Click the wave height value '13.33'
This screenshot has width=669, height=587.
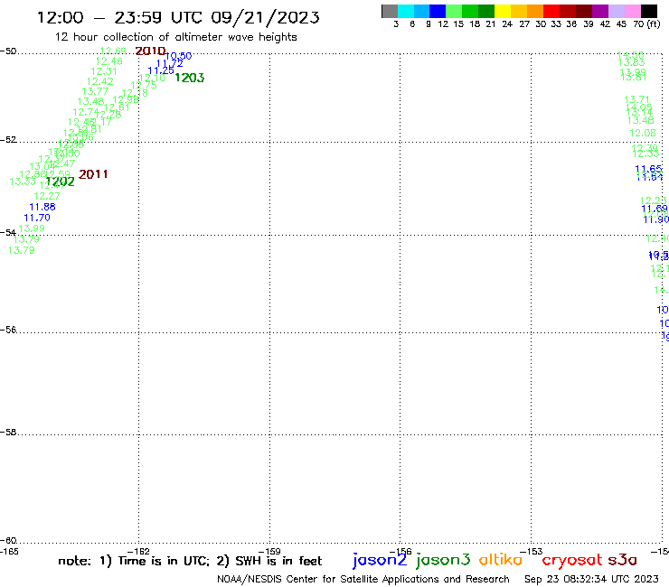23,182
